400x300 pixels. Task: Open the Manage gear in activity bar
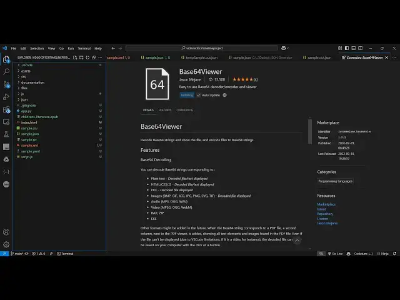(6, 244)
